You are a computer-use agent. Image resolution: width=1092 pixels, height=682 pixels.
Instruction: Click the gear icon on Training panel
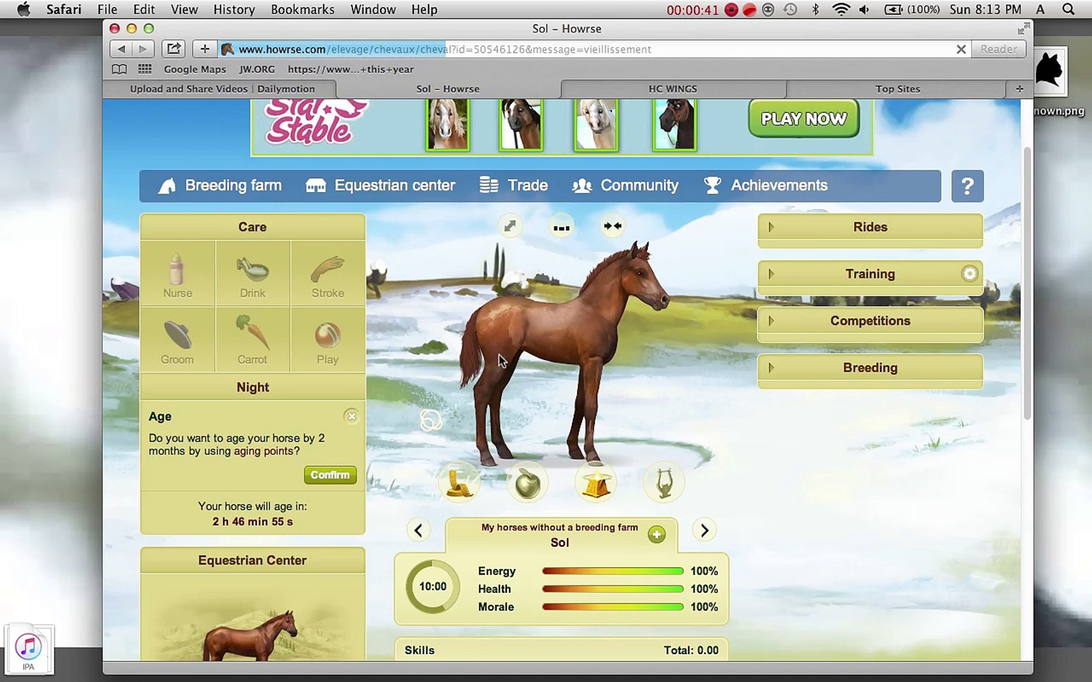pyautogui.click(x=969, y=273)
